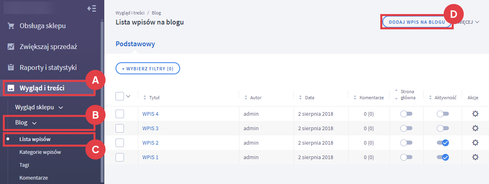Image resolution: width=489 pixels, height=184 pixels.
Task: Sort by Strona główna column arrows
Action: [396, 94]
